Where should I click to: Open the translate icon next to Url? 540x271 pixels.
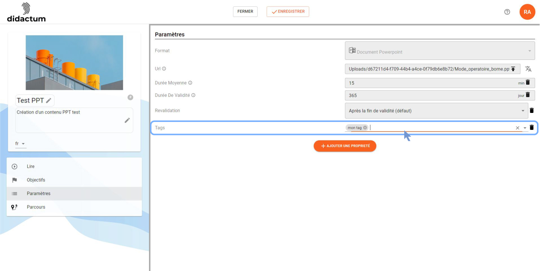click(x=528, y=69)
